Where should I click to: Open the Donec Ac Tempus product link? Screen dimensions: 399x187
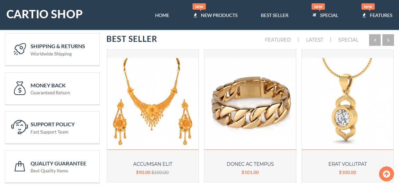tap(250, 164)
